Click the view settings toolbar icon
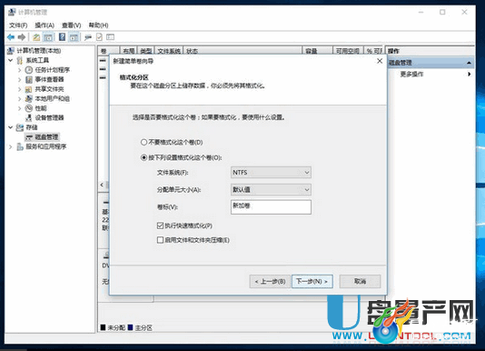The height and width of the screenshot is (351, 485). tap(110, 37)
